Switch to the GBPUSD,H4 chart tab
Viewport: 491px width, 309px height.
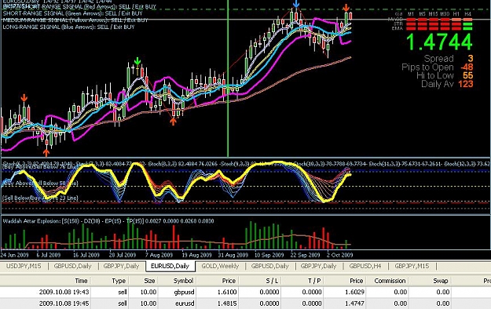(x=365, y=266)
